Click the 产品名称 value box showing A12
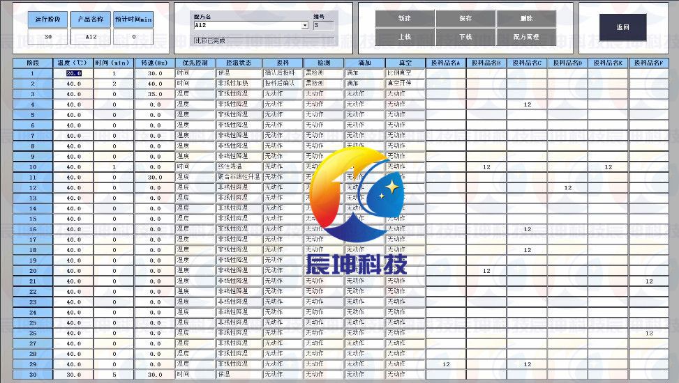The height and width of the screenshot is (383, 679). pos(91,37)
